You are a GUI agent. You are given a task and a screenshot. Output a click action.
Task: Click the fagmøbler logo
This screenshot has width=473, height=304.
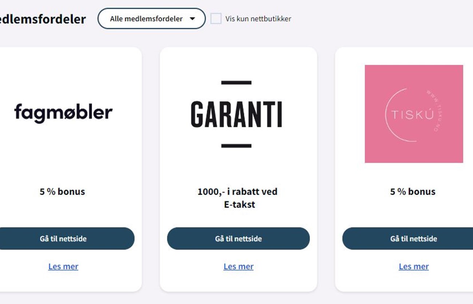[x=63, y=113]
